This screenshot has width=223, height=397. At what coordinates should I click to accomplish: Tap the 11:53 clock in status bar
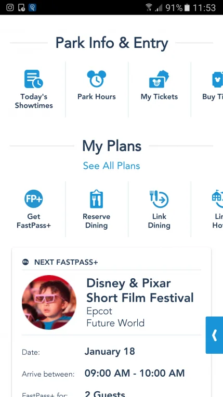(x=204, y=8)
